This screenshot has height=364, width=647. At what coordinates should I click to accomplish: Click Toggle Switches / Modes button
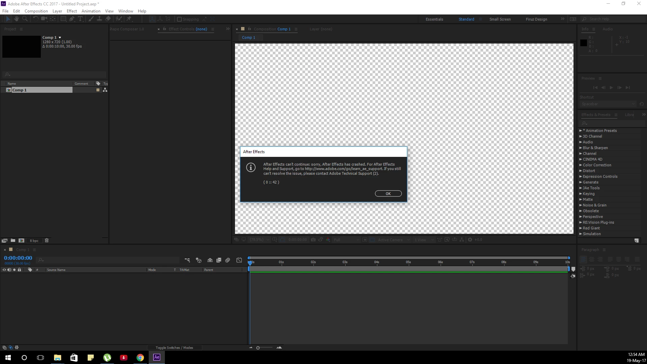[x=174, y=348]
